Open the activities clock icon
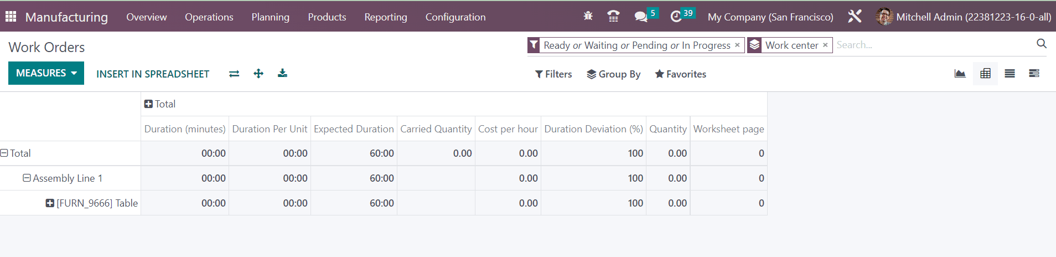1056x257 pixels. pyautogui.click(x=676, y=17)
